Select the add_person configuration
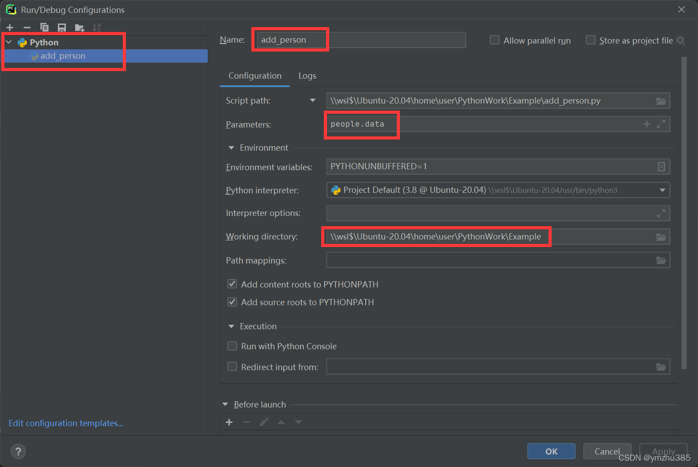The image size is (698, 467). (104, 56)
